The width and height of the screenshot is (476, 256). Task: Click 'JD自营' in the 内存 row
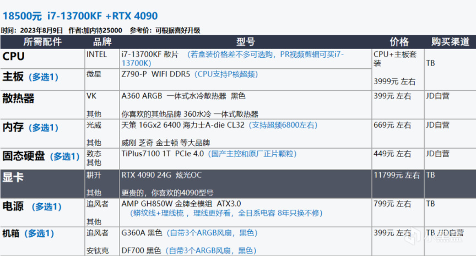[437, 125]
